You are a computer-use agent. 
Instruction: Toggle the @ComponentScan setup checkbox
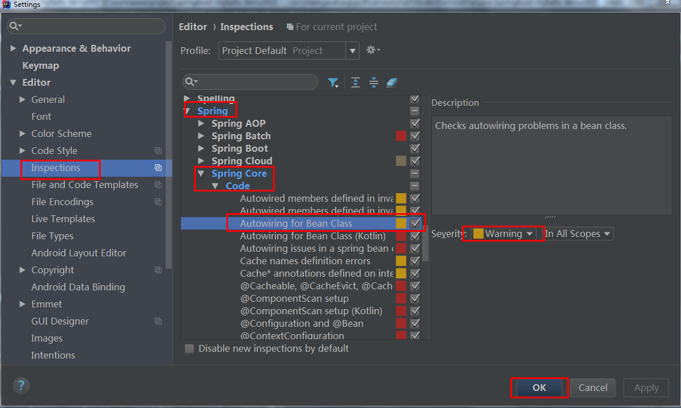(415, 298)
